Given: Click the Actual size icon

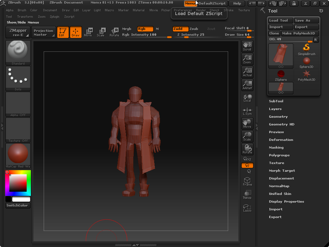Looking at the screenshot, I should [x=247, y=72].
